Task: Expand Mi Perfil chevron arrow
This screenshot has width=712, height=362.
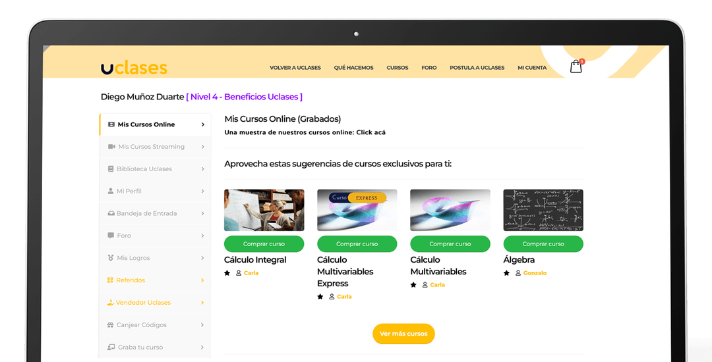Action: coord(202,191)
